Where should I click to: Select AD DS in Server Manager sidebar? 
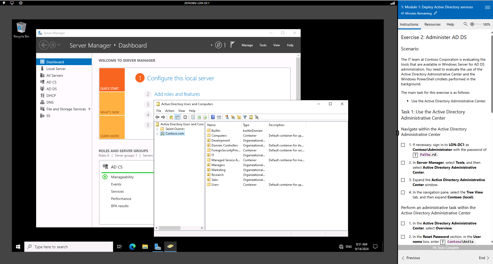(51, 89)
